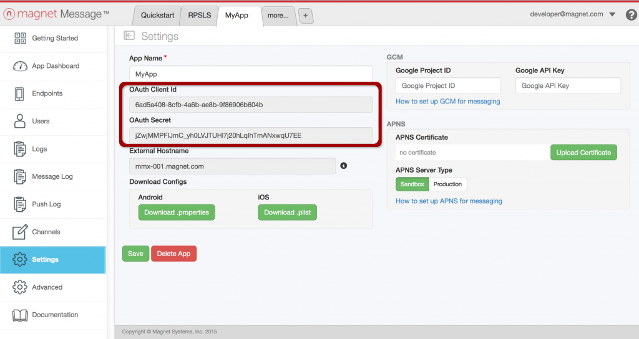
Task: Switch to the RPSLS tab
Action: tap(199, 16)
